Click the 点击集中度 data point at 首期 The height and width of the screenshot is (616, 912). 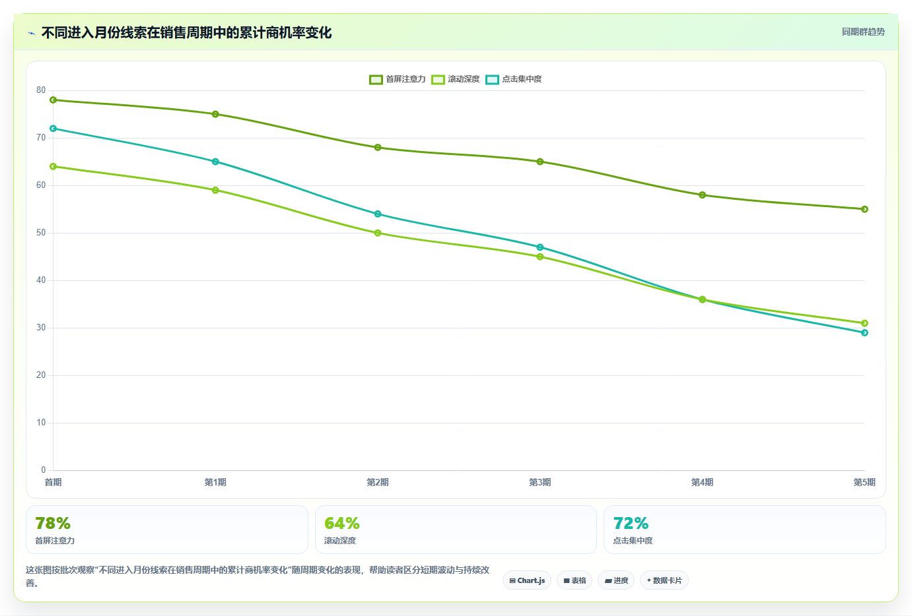point(53,129)
